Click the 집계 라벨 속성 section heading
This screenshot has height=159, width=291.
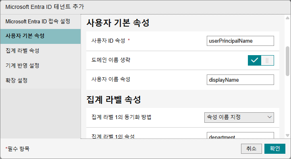[x=114, y=100]
